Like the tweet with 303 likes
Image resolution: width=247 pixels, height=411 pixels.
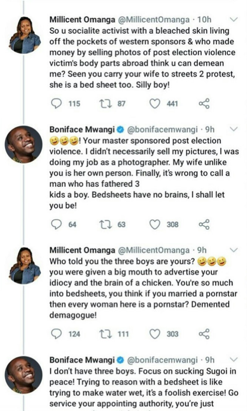(154, 334)
